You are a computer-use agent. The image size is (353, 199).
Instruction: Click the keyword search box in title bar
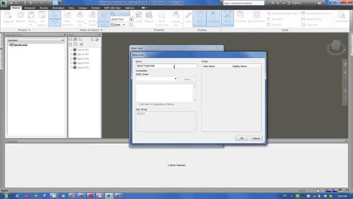tap(244, 3)
